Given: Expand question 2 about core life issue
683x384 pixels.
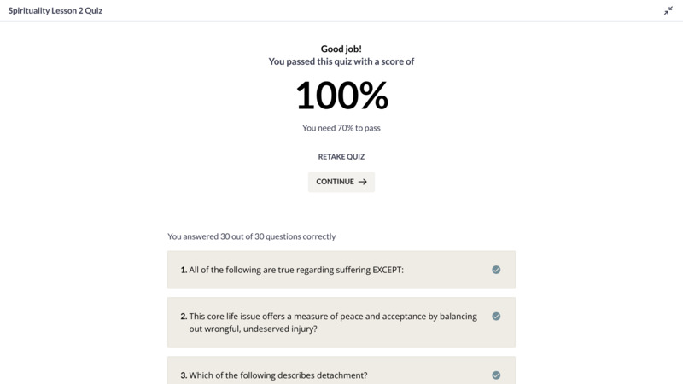Looking at the screenshot, I should (x=341, y=323).
